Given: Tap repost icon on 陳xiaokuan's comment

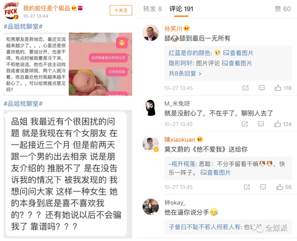Looking at the screenshot, I should pyautogui.click(x=247, y=187).
